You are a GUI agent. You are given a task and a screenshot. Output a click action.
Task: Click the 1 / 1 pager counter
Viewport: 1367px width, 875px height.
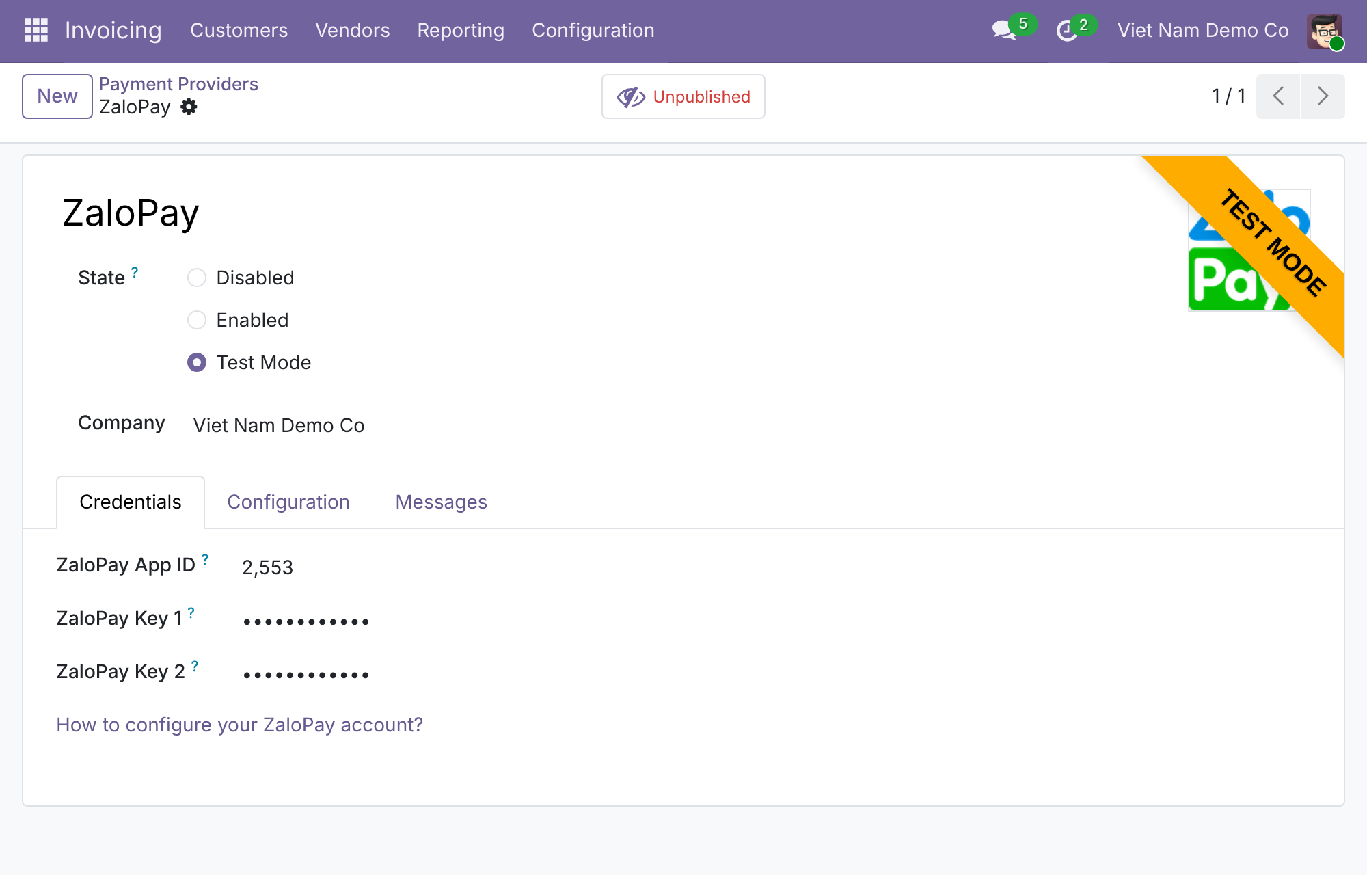(x=1228, y=96)
